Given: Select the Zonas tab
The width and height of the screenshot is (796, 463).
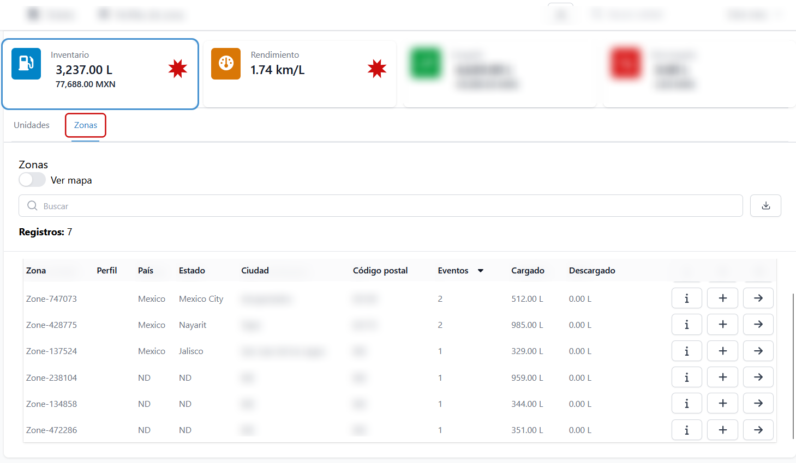Looking at the screenshot, I should click(x=86, y=125).
